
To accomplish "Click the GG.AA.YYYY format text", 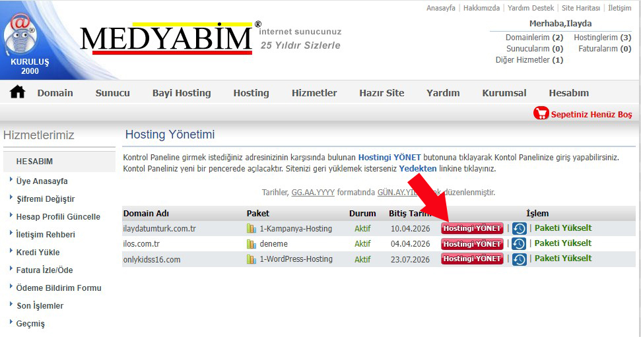I will pos(313,192).
